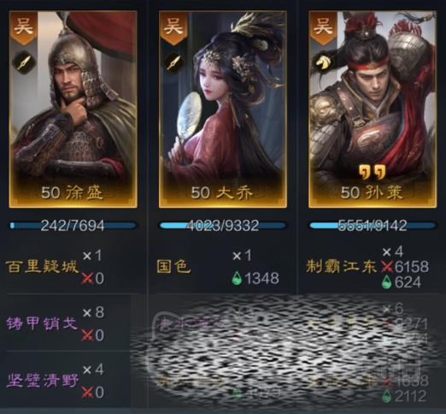The height and width of the screenshot is (414, 446).
Task: Select the 国色 skill name
Action: tap(173, 267)
